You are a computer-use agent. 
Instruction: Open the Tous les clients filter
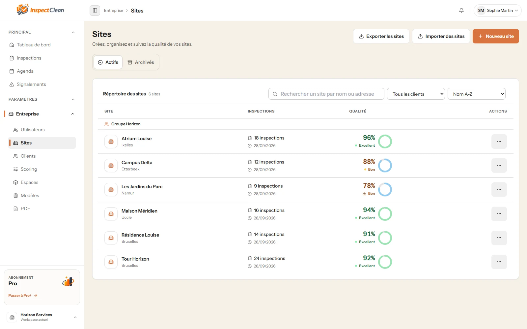point(416,94)
